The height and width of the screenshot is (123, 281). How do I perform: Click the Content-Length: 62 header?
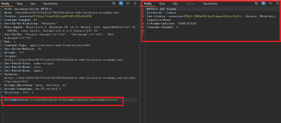(21, 20)
